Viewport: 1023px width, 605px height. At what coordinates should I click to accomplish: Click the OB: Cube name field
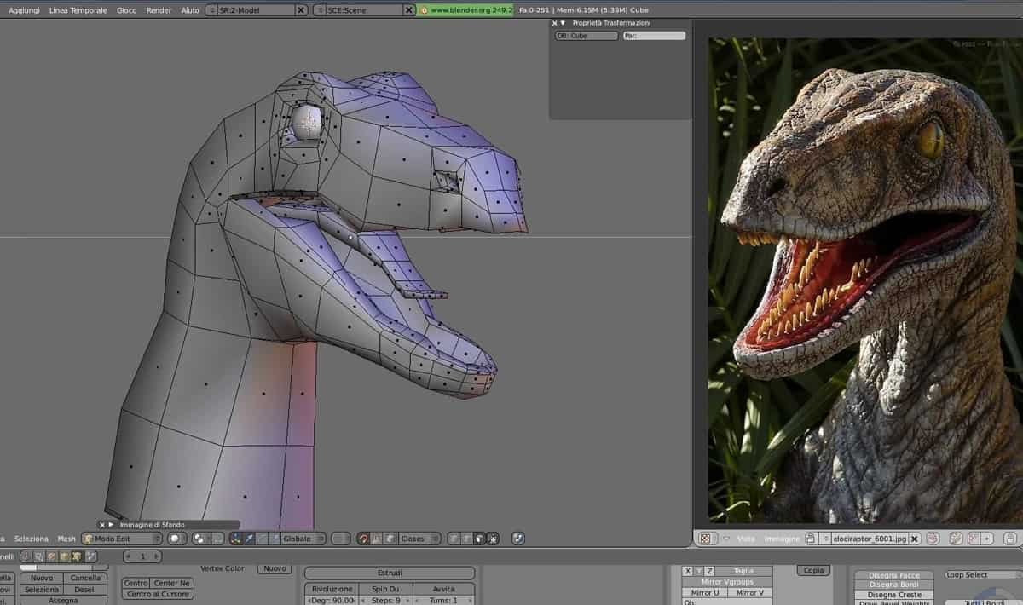coord(586,36)
